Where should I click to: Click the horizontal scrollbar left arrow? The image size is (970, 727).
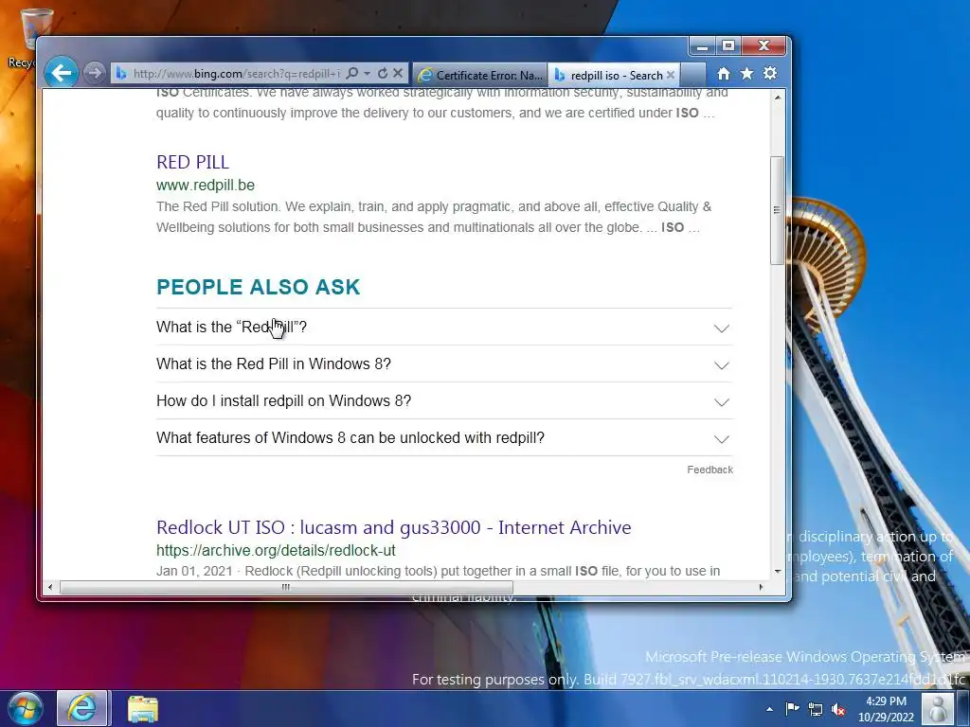(x=50, y=587)
